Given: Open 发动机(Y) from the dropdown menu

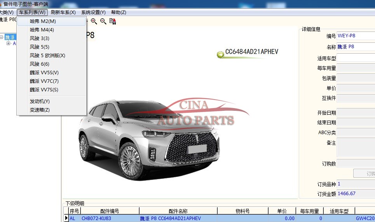Looking at the screenshot, I should (x=40, y=101).
